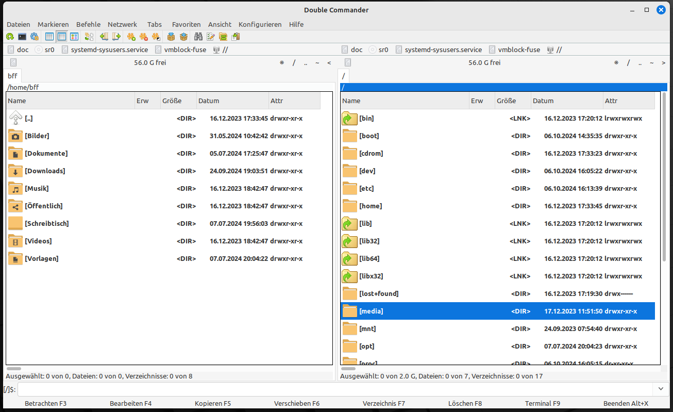This screenshot has width=673, height=412.
Task: Click the left panel horizontal scrollbar
Action: (14, 369)
